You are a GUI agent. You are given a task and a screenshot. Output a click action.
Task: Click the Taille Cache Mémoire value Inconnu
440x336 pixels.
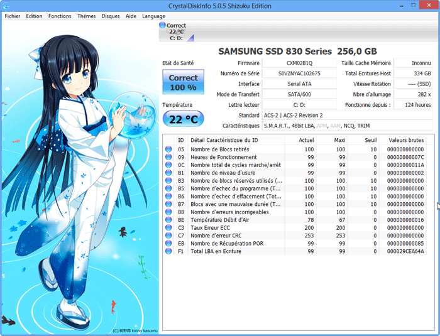[x=413, y=63]
